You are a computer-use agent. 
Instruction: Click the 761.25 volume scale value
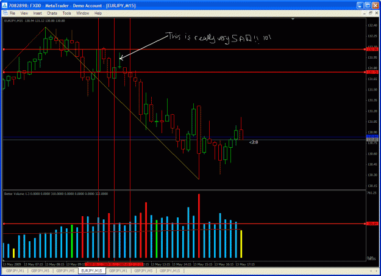(x=372, y=193)
